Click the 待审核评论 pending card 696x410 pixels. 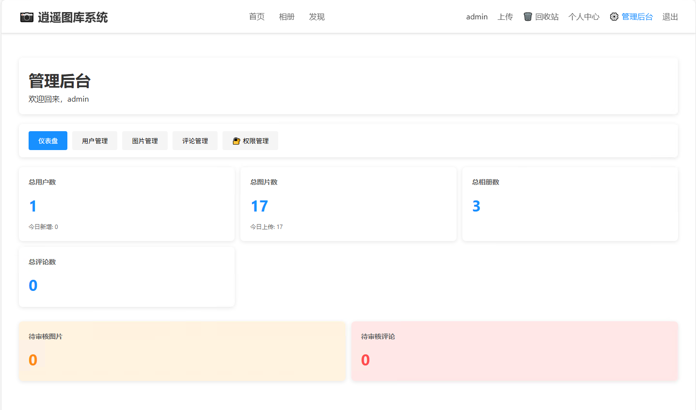click(x=514, y=351)
